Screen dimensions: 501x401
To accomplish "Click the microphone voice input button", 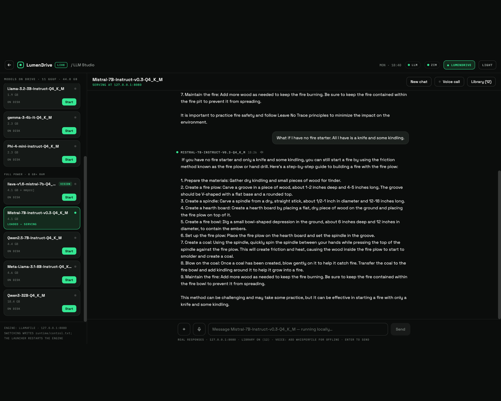I will click(199, 329).
